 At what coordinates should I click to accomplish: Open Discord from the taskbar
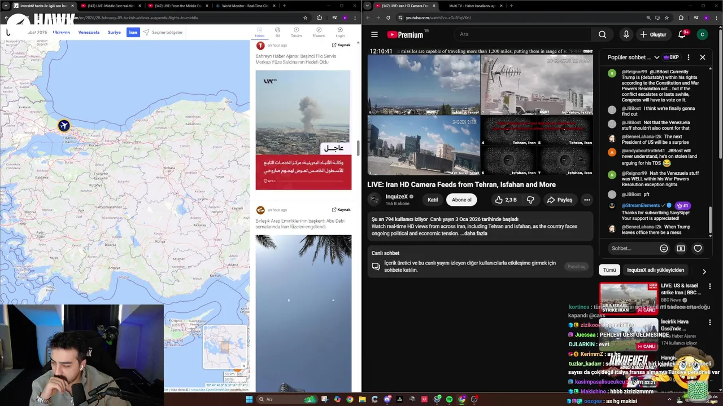pyautogui.click(x=387, y=399)
